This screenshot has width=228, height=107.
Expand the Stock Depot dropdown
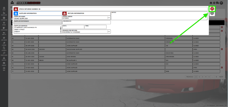point(109,18)
